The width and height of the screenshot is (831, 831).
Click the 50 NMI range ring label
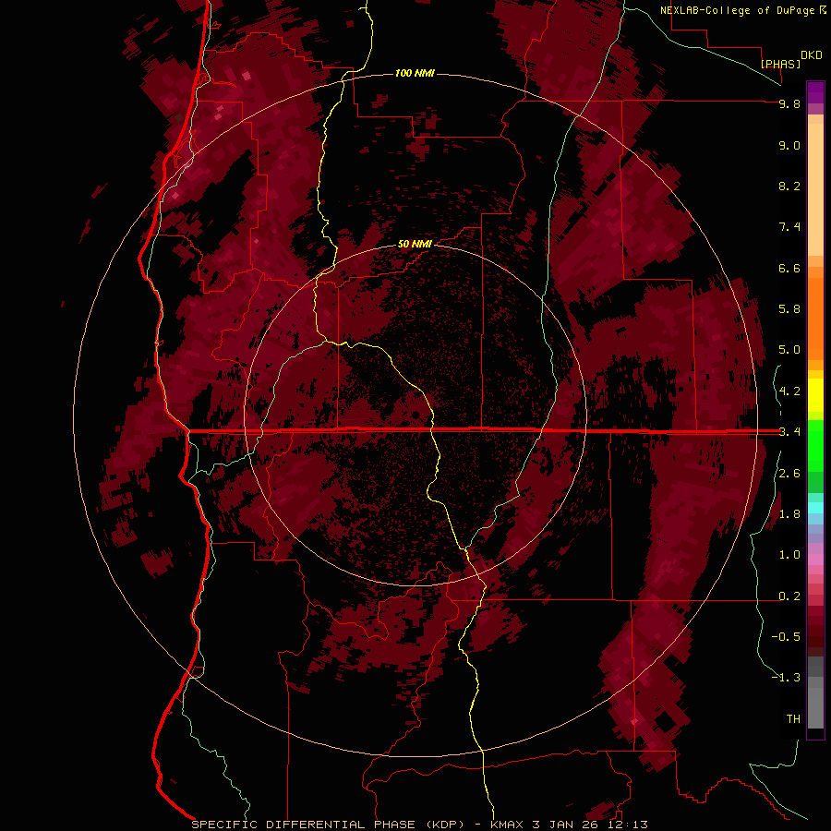pyautogui.click(x=415, y=244)
